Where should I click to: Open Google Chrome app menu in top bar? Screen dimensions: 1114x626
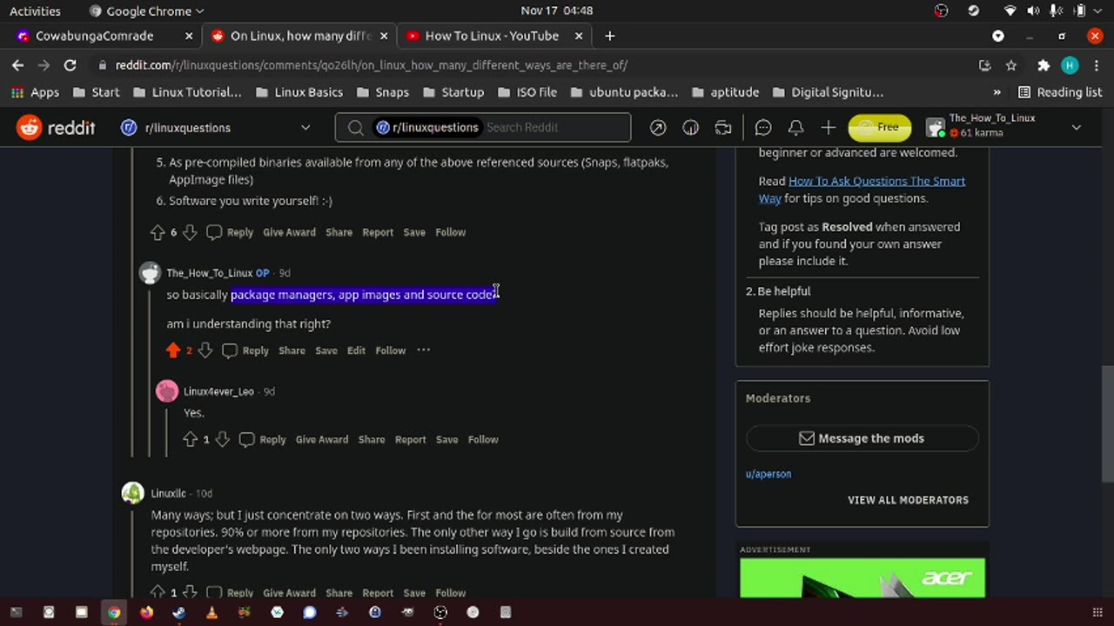coord(147,11)
